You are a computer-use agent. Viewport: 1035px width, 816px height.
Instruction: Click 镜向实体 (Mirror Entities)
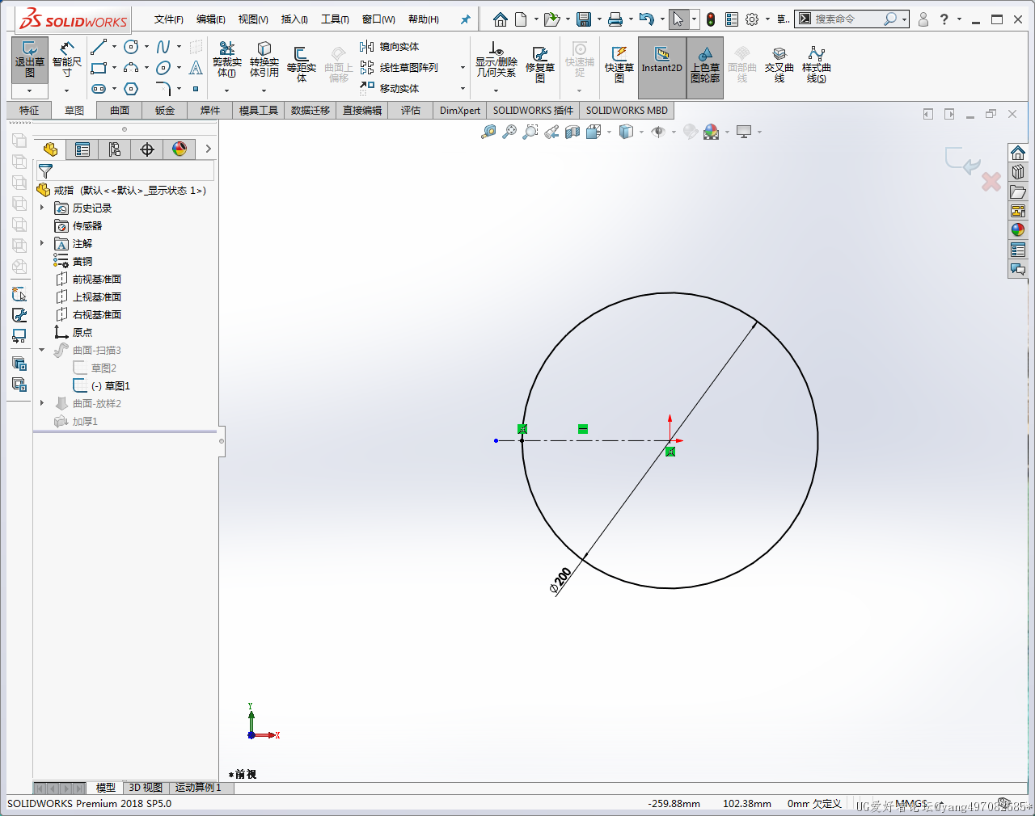pyautogui.click(x=390, y=47)
